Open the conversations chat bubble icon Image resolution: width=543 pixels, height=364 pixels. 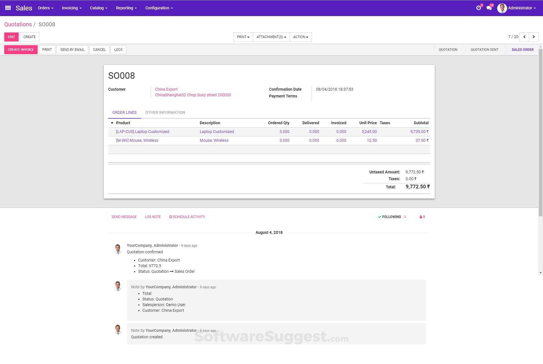point(489,8)
